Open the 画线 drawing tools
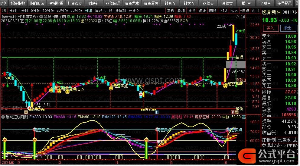300x166 pixels. point(213,11)
